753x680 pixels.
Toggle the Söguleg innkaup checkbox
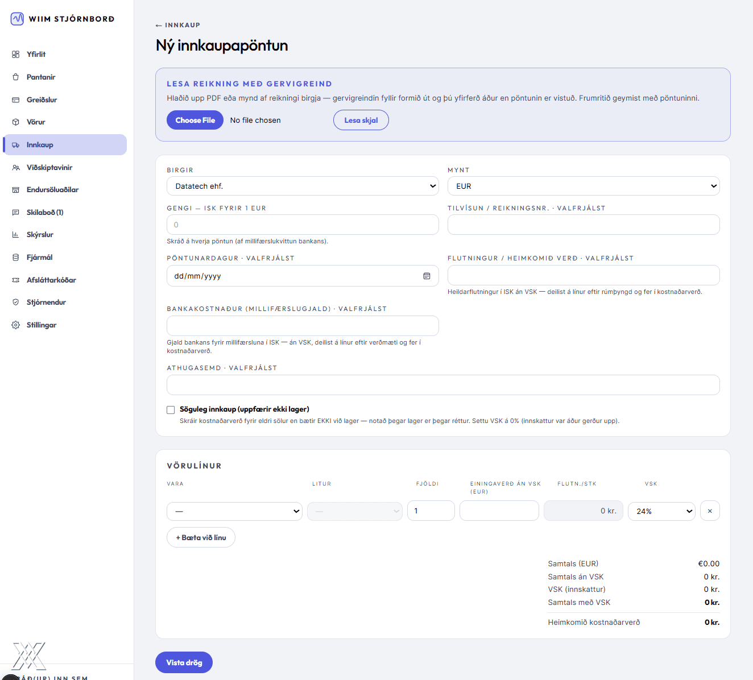point(171,409)
